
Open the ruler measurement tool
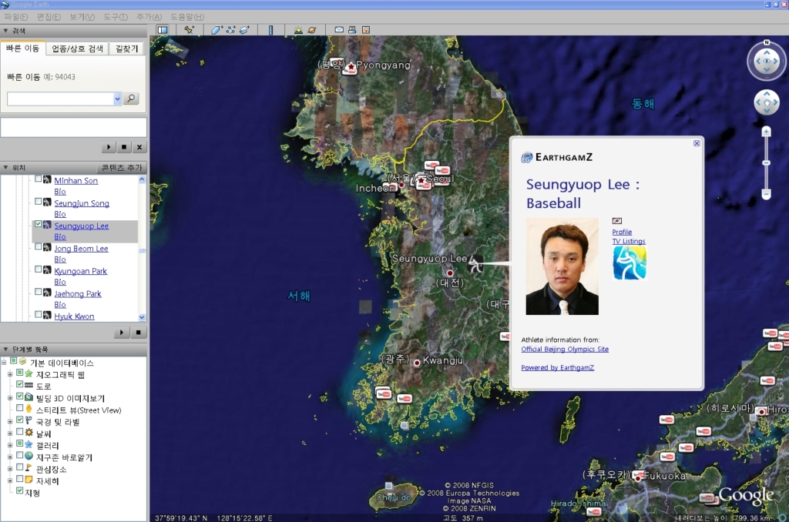tap(270, 30)
